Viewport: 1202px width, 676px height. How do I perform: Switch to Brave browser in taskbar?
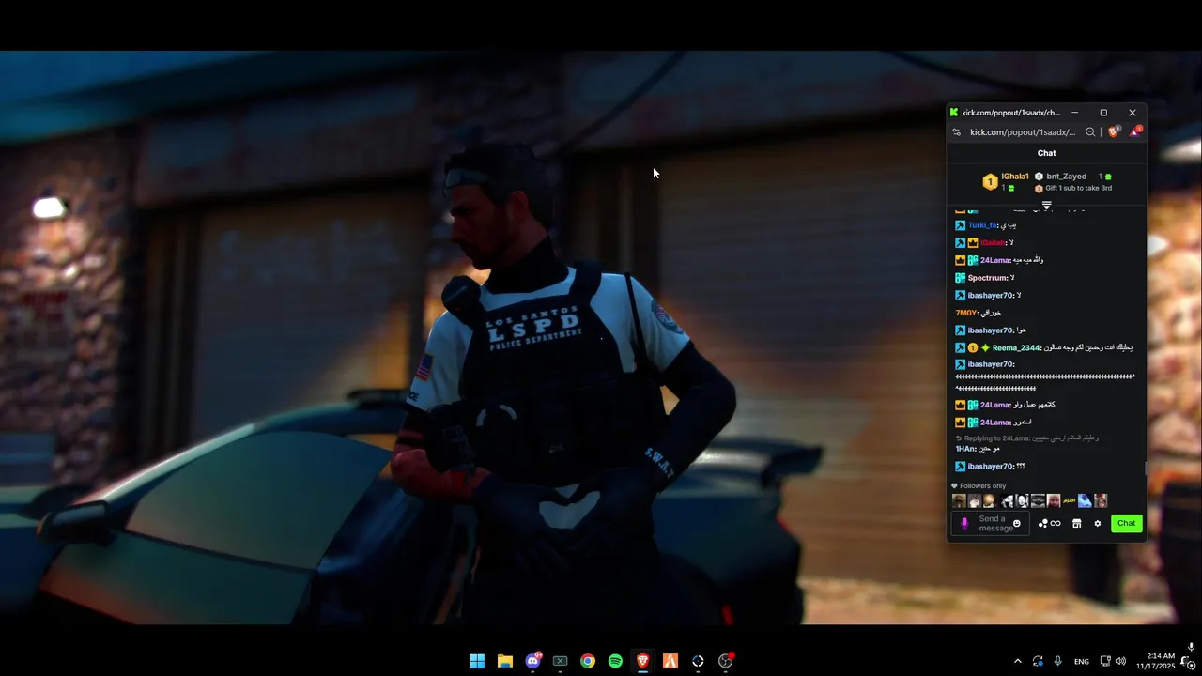click(642, 661)
